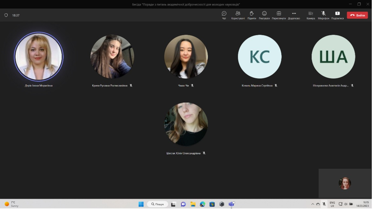
Task: Click name label Шелуханова Анастасія
Action: [331, 86]
